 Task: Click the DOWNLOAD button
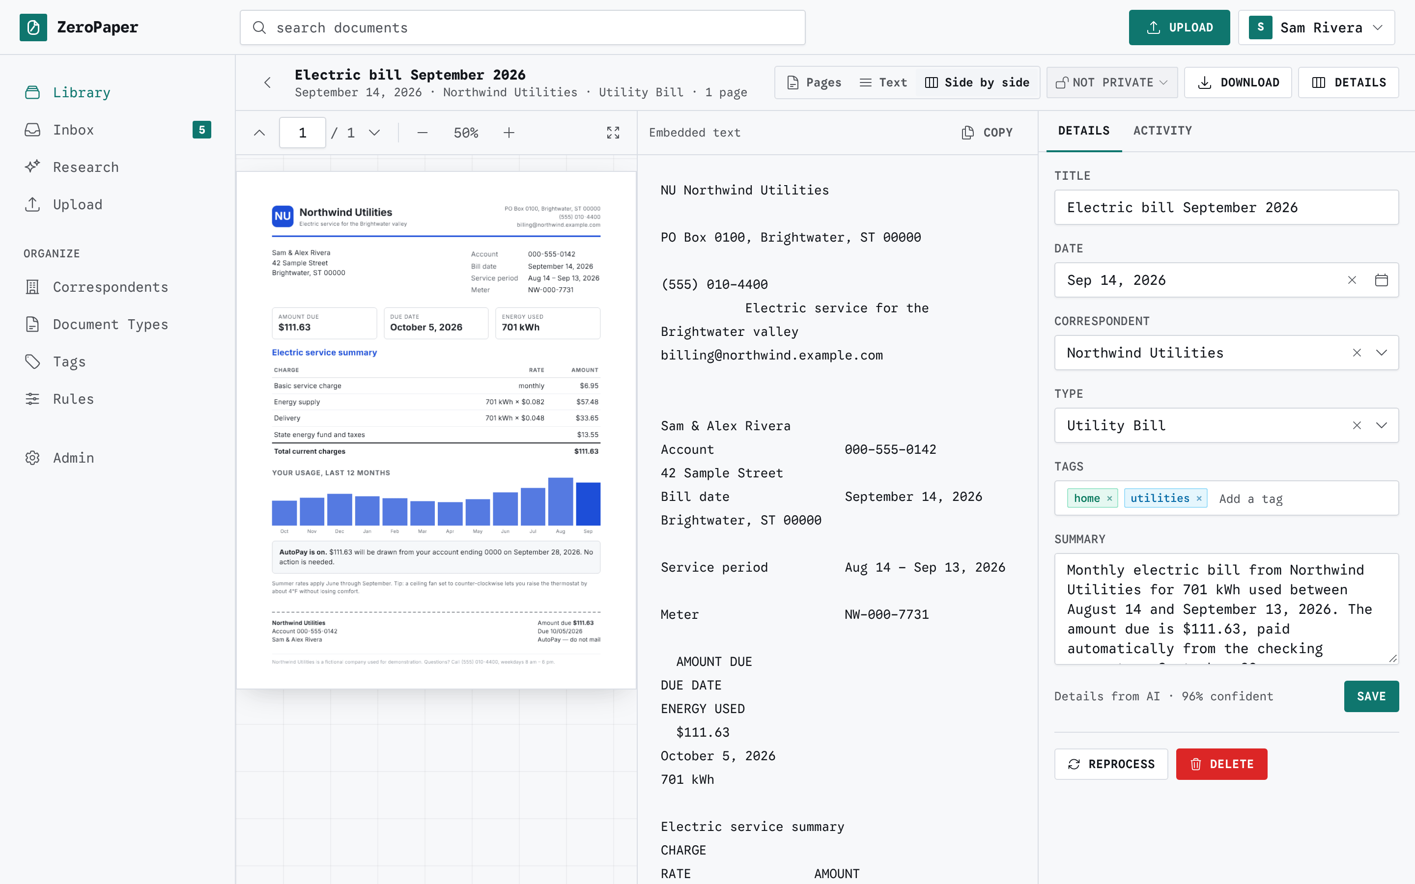pyautogui.click(x=1238, y=83)
